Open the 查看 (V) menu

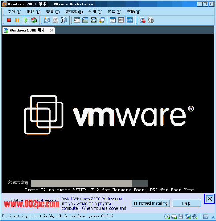(53, 11)
